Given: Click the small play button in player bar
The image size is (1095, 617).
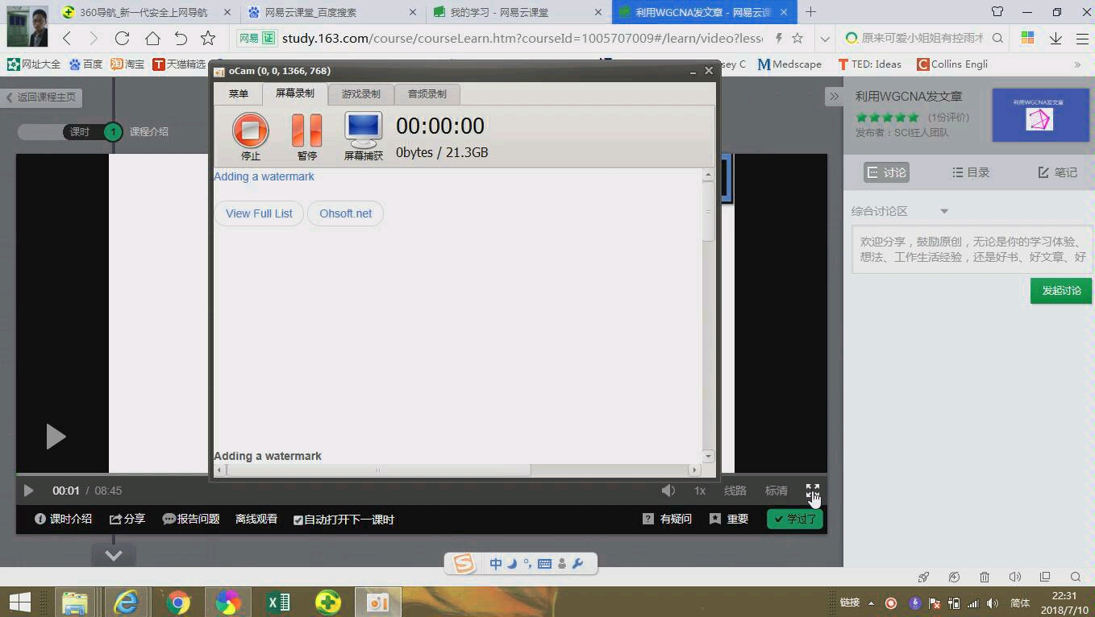Looking at the screenshot, I should tap(28, 491).
